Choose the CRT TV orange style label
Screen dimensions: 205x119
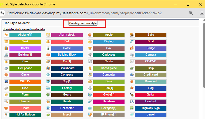(25, 81)
